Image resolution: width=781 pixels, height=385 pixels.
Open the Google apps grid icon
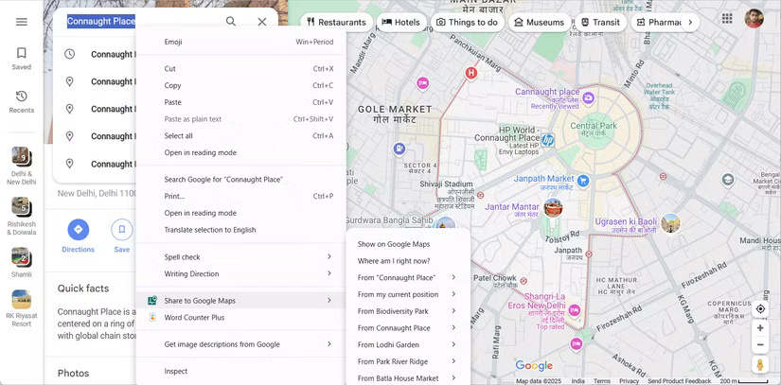726,19
